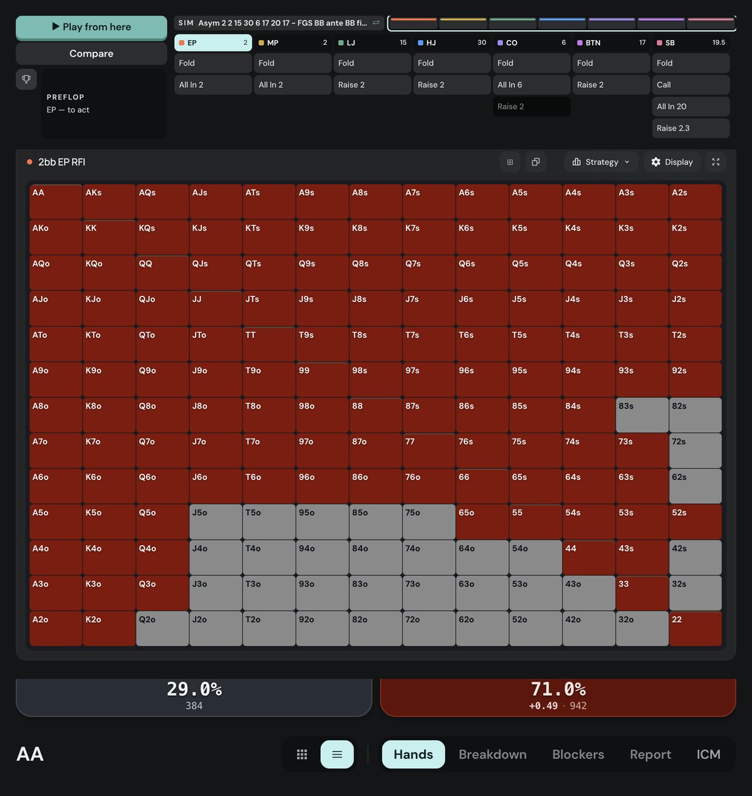Choose Fold under SB
The height and width of the screenshot is (796, 752).
click(x=691, y=63)
